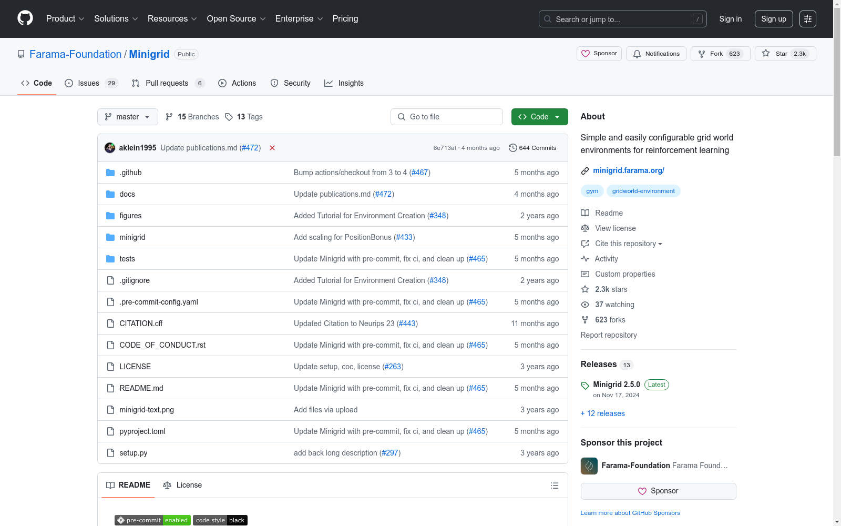Click the docs folder icon
This screenshot has width=841, height=526.
(110, 194)
